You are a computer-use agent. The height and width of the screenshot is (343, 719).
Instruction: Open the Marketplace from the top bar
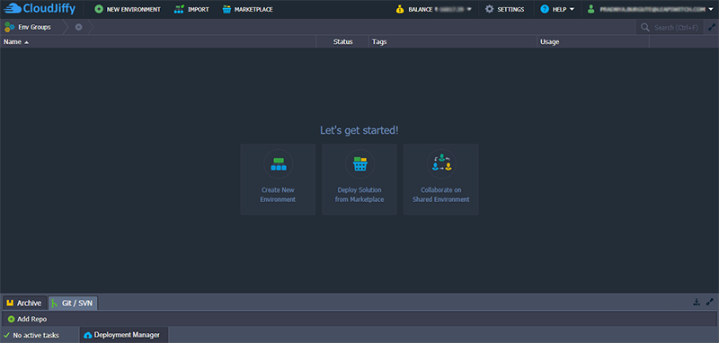click(248, 9)
